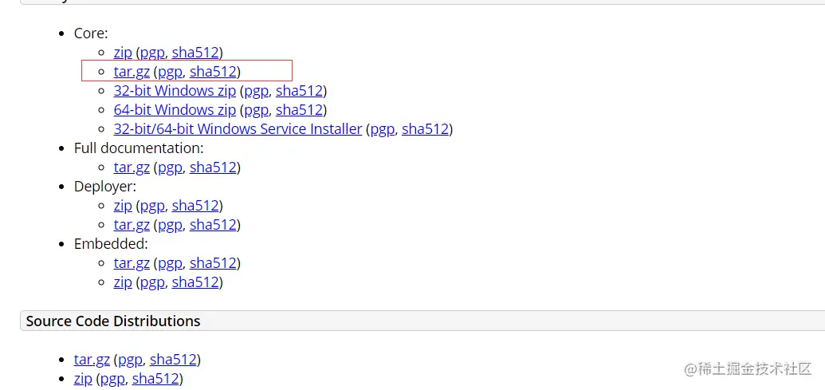Open sha512 for Full documentation tar.gz
825x390 pixels.
(213, 167)
